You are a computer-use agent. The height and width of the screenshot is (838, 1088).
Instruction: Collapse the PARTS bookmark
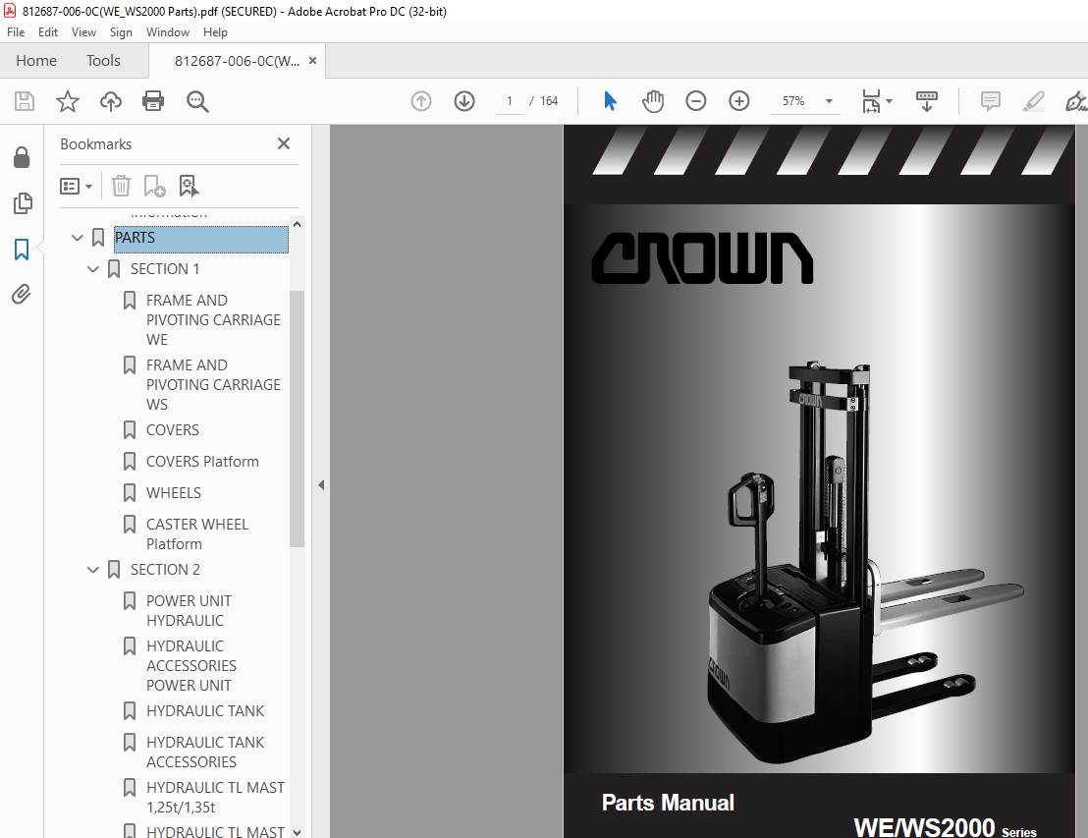[77, 238]
